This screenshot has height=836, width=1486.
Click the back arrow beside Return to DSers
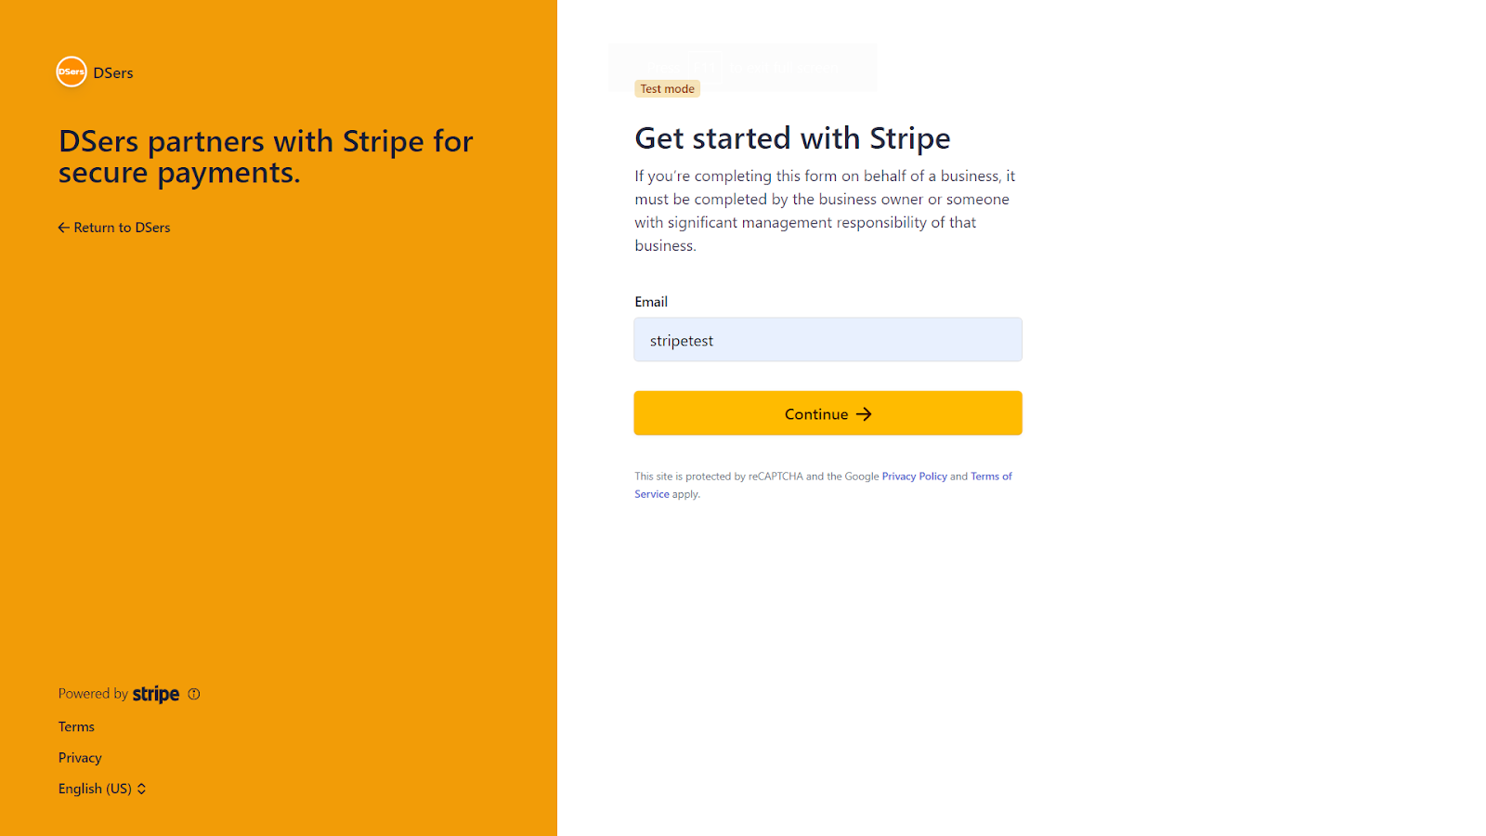point(64,228)
